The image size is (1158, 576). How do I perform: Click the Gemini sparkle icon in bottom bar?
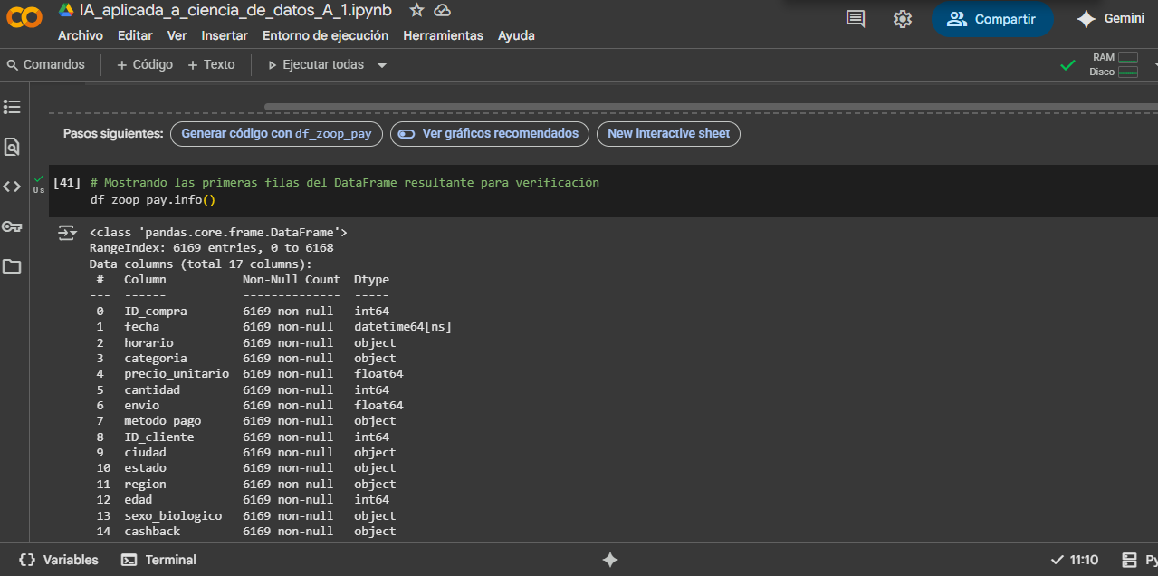click(609, 560)
